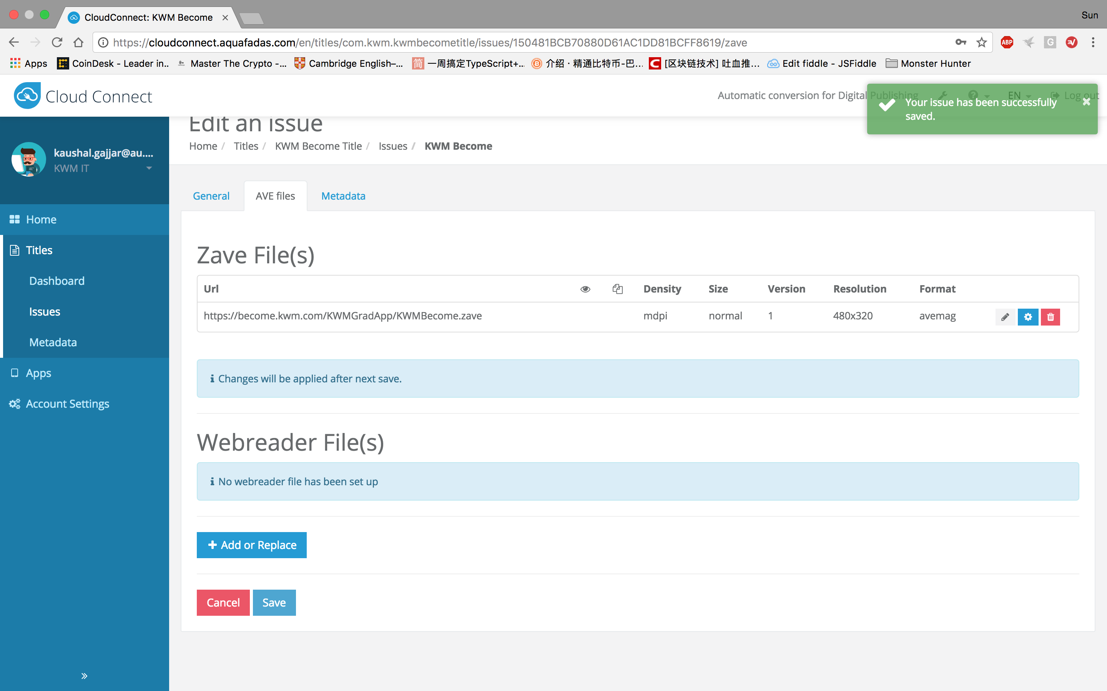Edit the KWMBecome.zave file with pencil icon
1107x691 pixels.
point(1004,317)
